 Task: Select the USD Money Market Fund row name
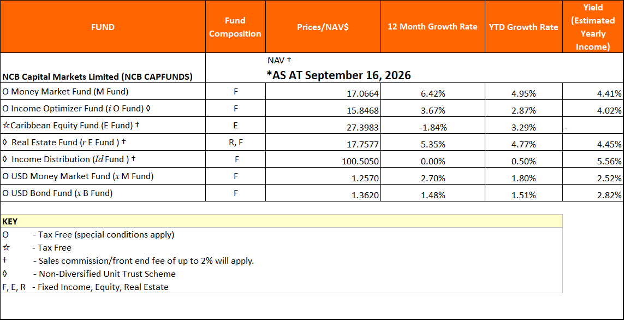coord(78,176)
